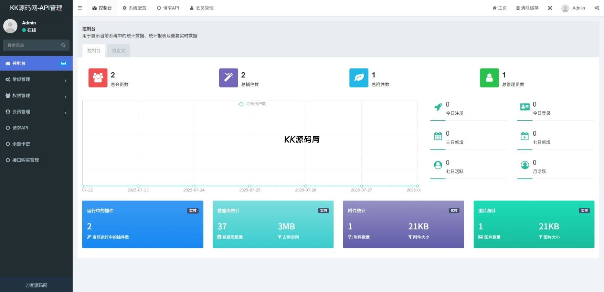Click the 运行中的插件 blue card
Image resolution: width=604 pixels, height=292 pixels.
pos(143,224)
